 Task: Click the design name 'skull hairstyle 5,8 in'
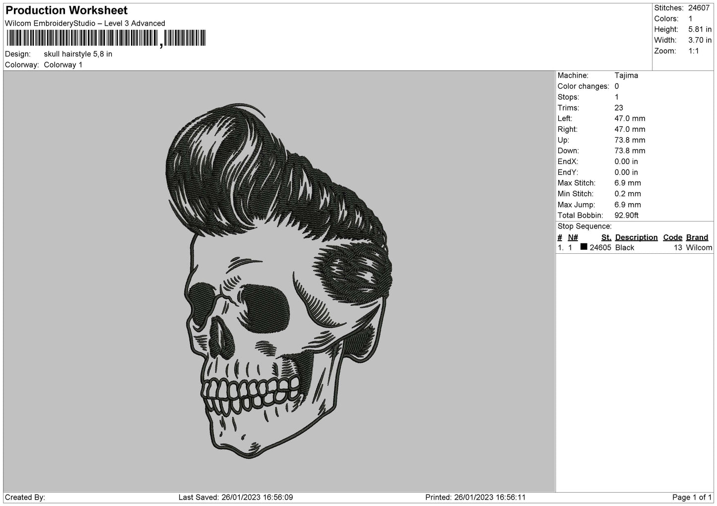point(78,54)
